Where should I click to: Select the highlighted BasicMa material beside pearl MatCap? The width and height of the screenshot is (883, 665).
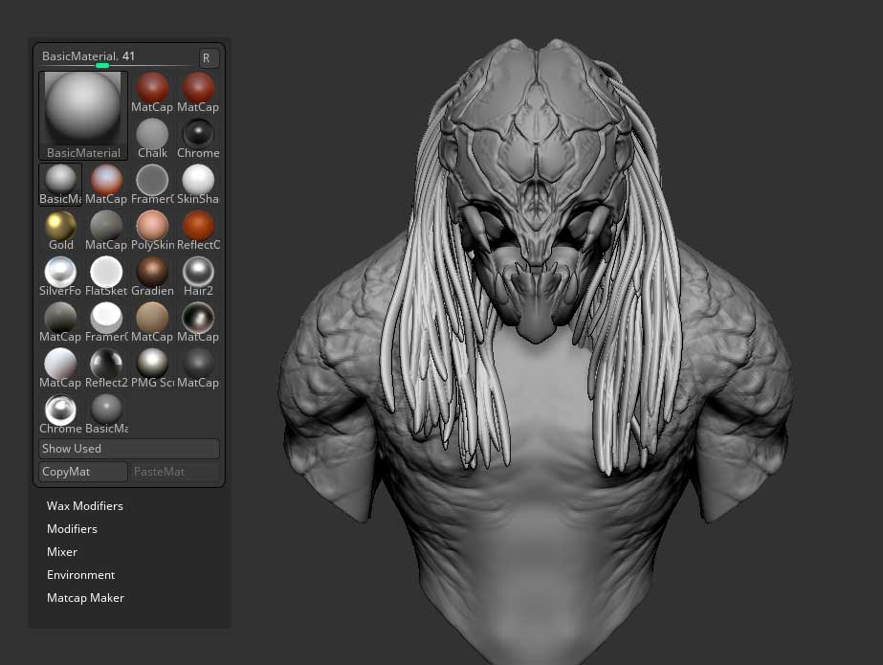click(x=60, y=185)
